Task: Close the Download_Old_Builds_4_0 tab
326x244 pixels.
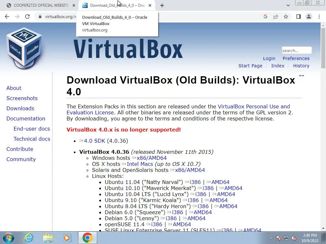Action: point(150,5)
